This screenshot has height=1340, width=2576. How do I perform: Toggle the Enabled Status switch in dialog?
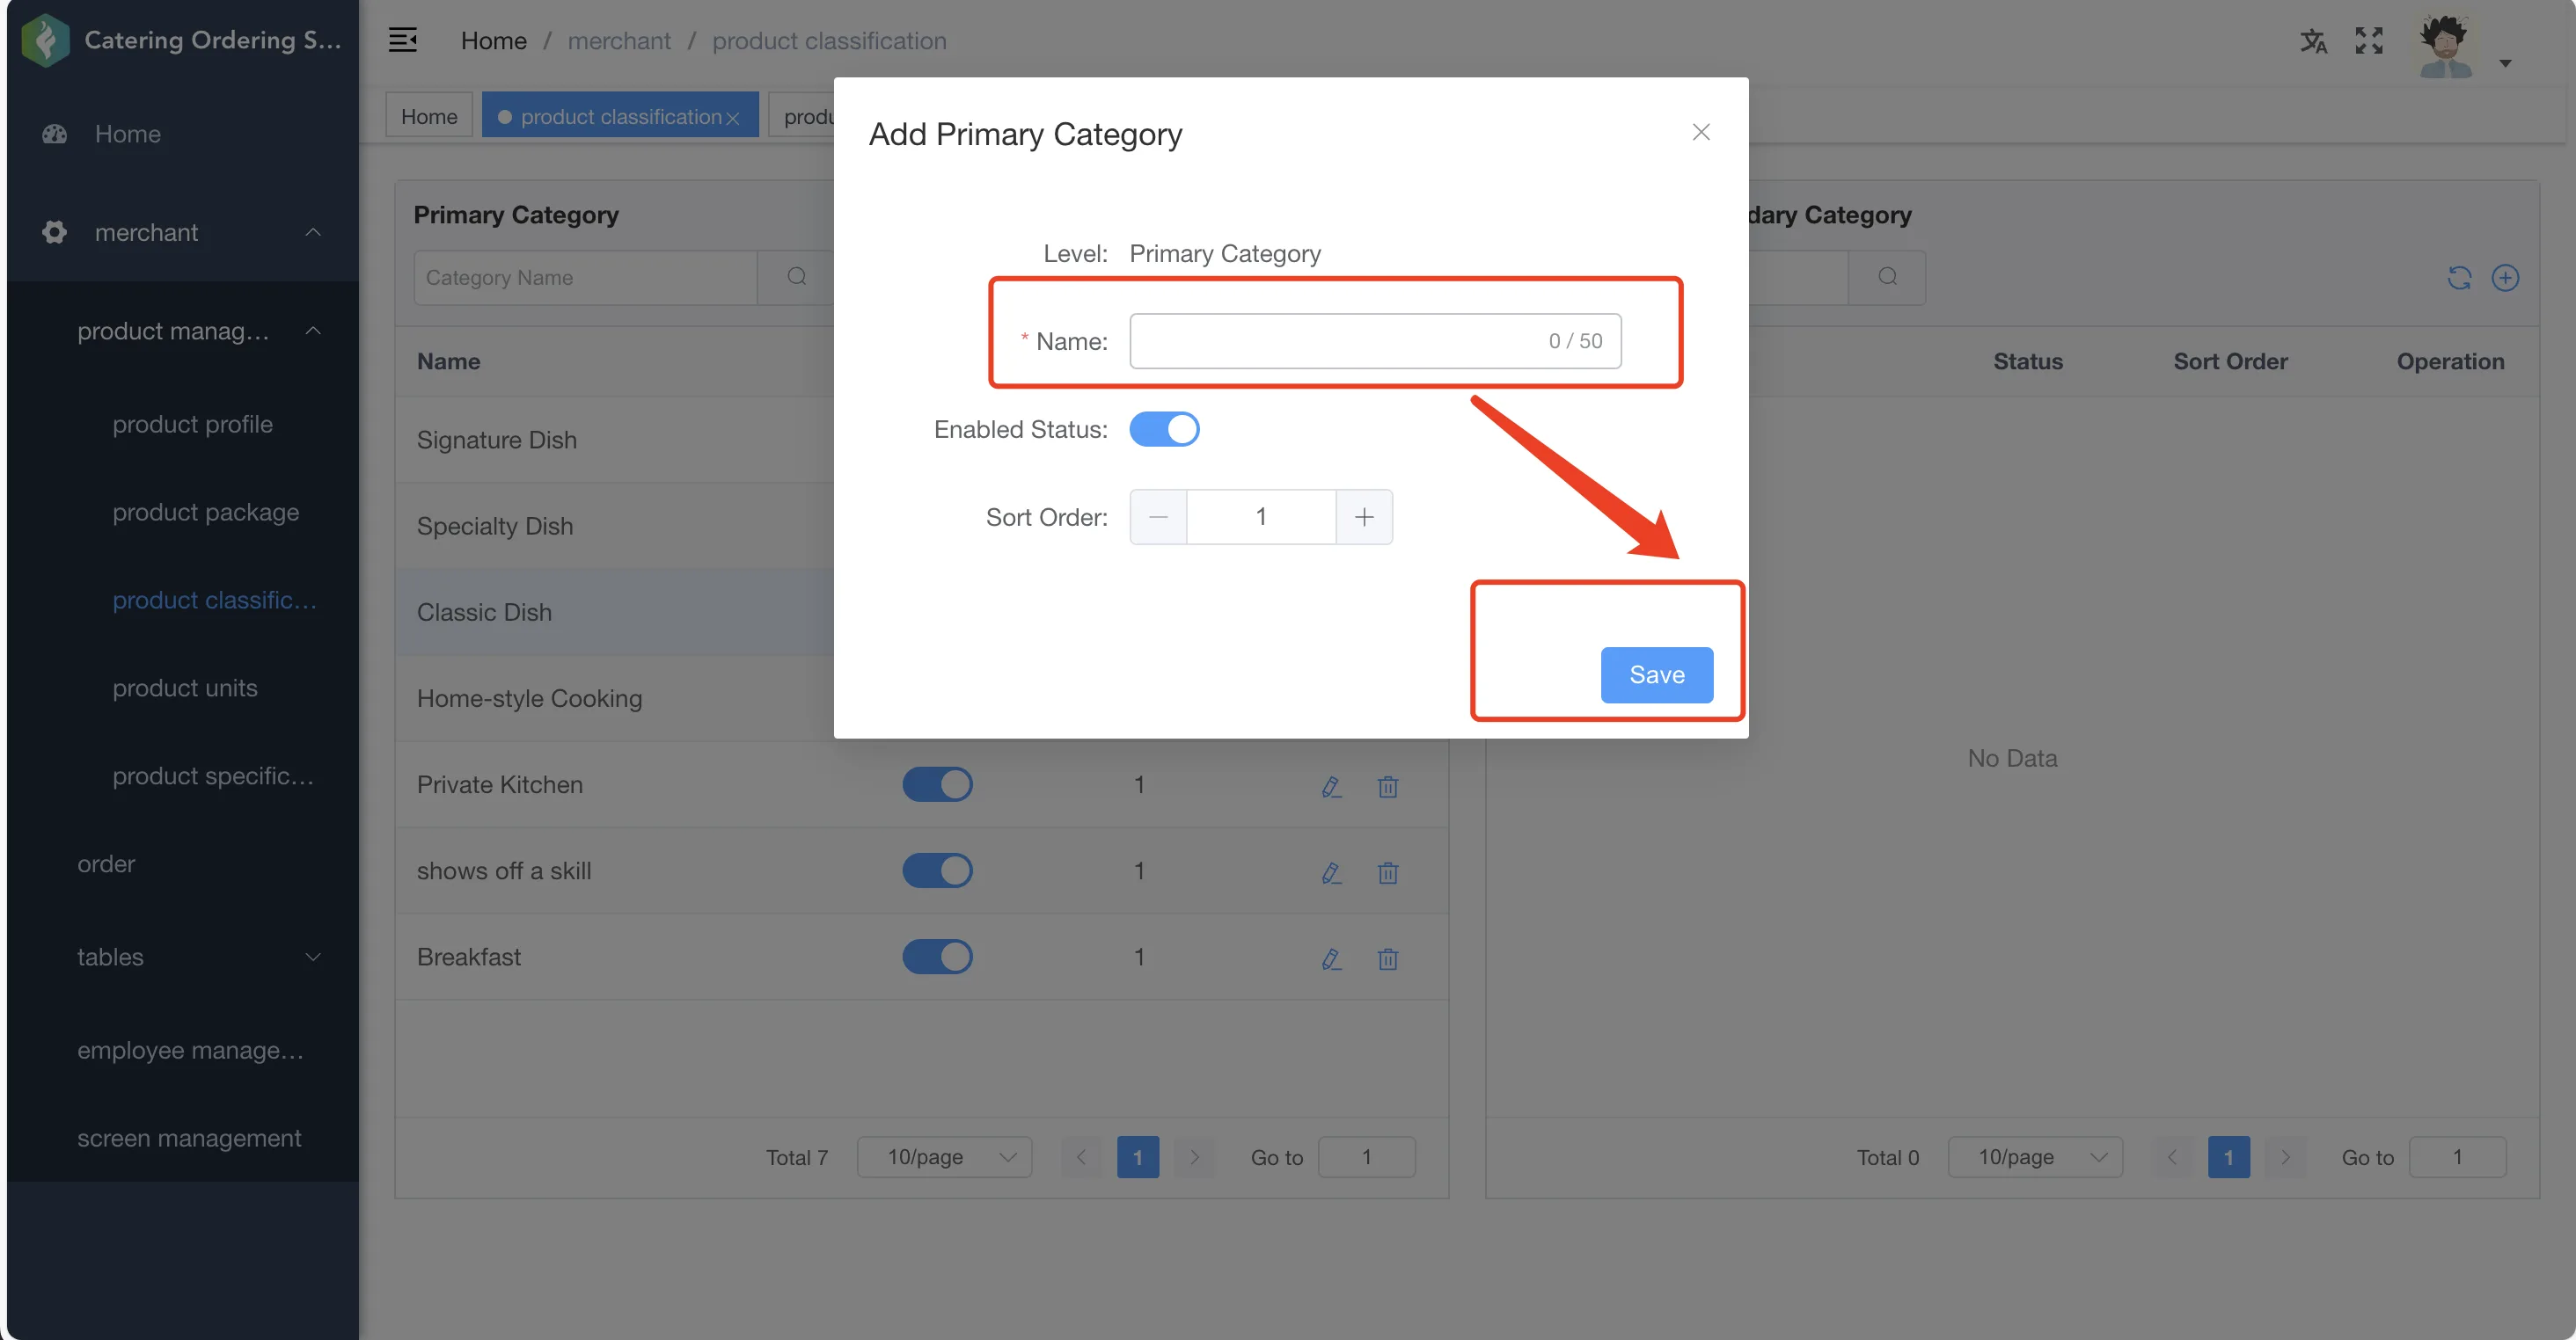[1164, 429]
